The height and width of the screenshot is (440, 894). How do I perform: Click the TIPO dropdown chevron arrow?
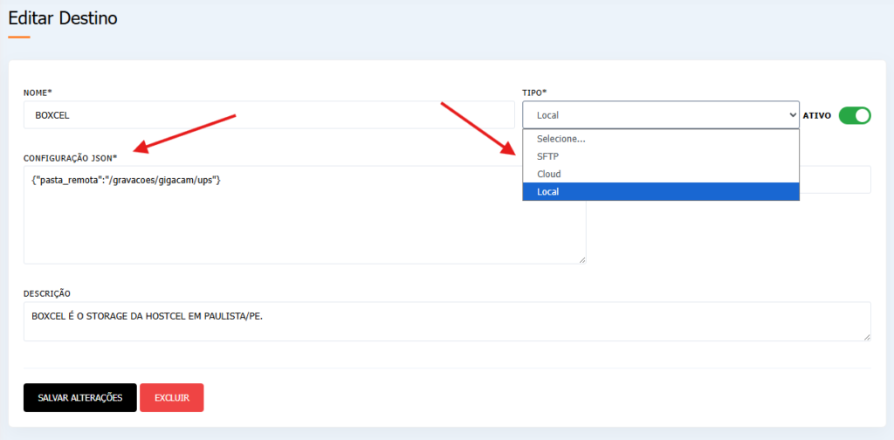coord(792,115)
